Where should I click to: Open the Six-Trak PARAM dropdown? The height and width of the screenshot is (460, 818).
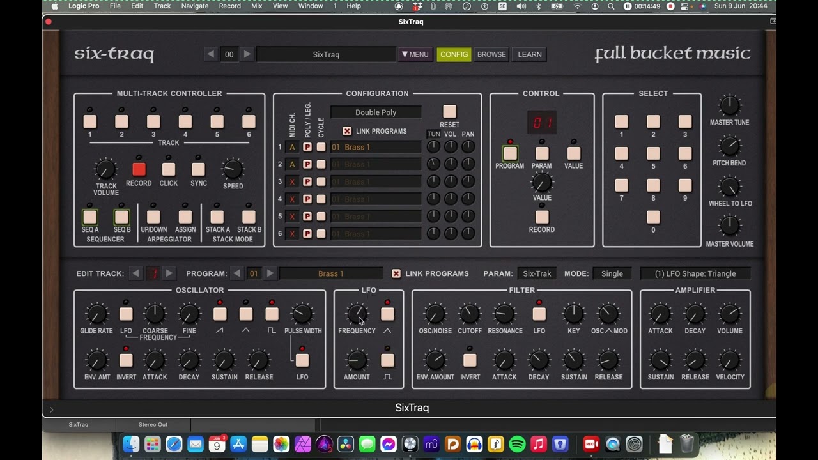coord(537,273)
